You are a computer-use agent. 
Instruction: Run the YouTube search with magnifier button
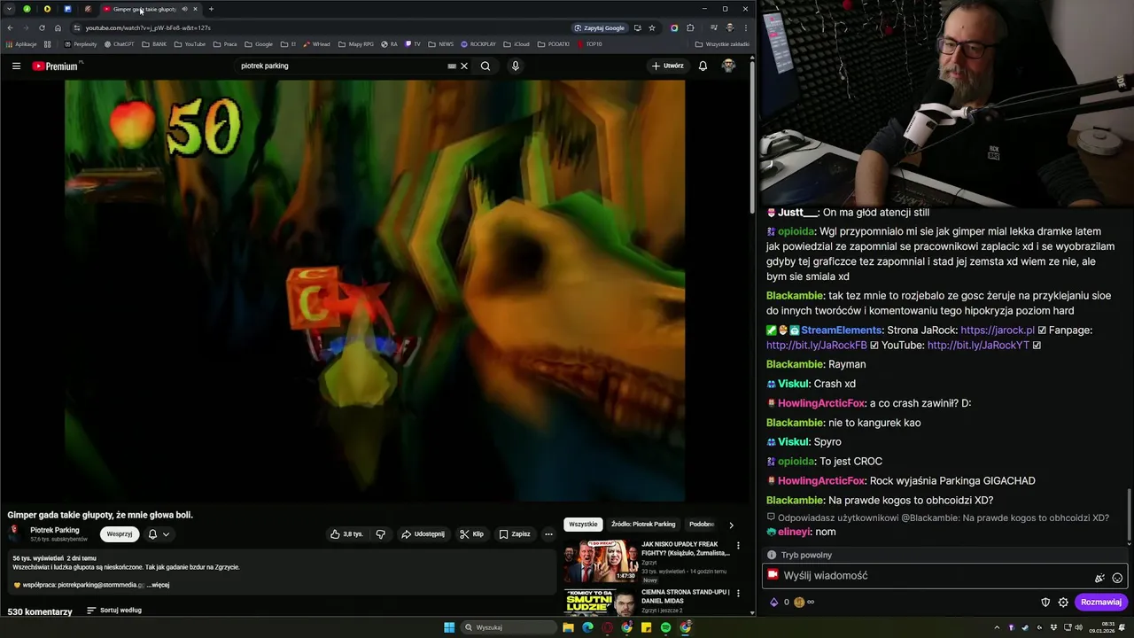pyautogui.click(x=485, y=66)
